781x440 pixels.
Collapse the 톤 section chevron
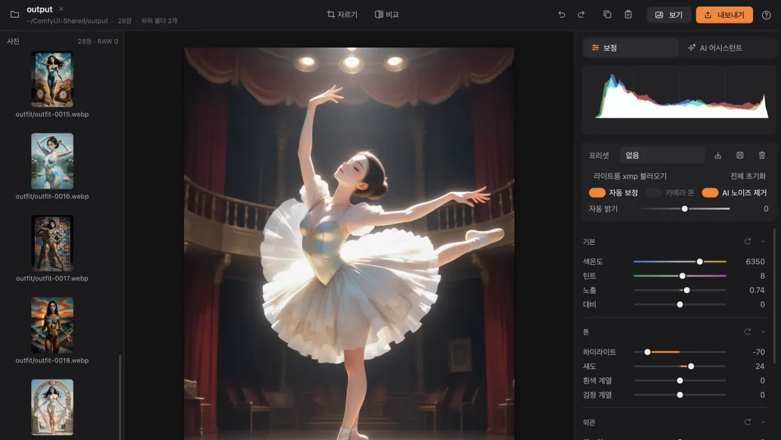(763, 332)
